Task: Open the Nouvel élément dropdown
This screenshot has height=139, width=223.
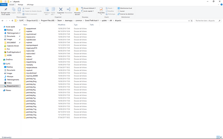Action: [89, 8]
